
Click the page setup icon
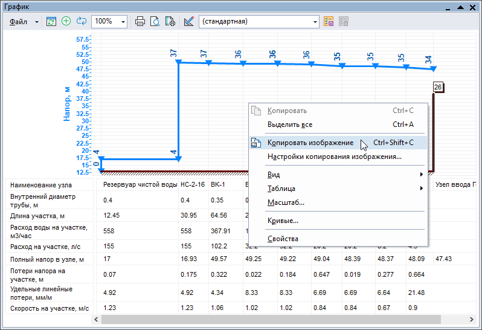coord(170,21)
